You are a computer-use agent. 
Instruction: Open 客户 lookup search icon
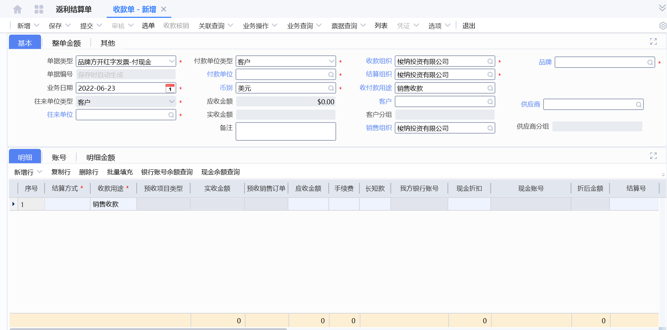(490, 102)
